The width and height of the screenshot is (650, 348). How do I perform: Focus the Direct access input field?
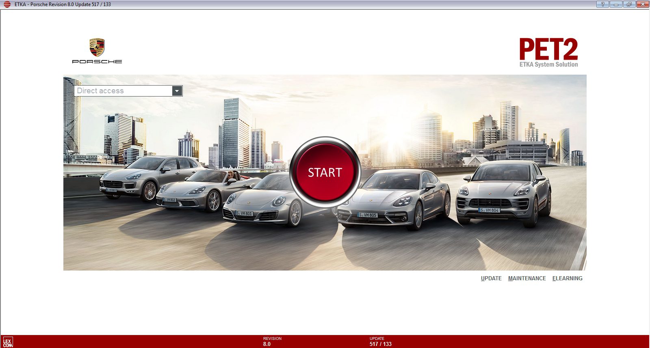[123, 91]
